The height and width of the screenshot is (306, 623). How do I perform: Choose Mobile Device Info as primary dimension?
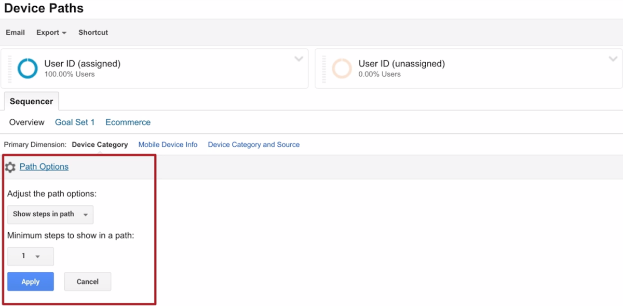[168, 145]
